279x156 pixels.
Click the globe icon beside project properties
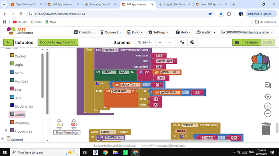click(x=192, y=42)
